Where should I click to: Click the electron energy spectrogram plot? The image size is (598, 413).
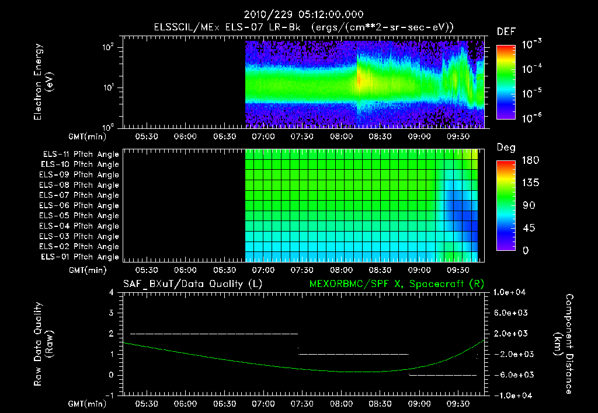pyautogui.click(x=304, y=82)
